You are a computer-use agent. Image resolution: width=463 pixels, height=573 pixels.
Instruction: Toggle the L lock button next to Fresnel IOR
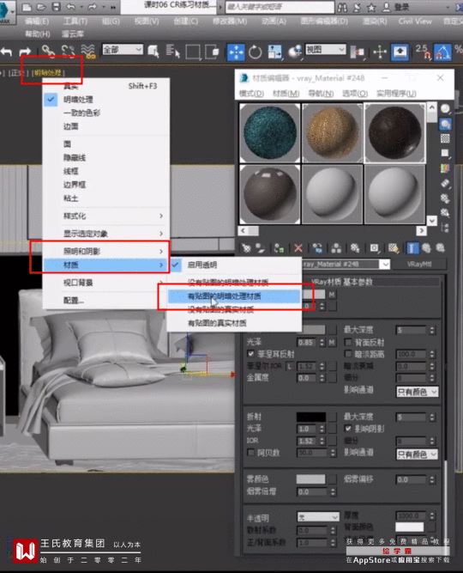(289, 366)
